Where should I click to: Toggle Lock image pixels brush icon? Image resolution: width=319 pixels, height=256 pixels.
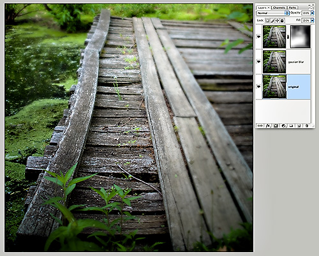(272, 20)
